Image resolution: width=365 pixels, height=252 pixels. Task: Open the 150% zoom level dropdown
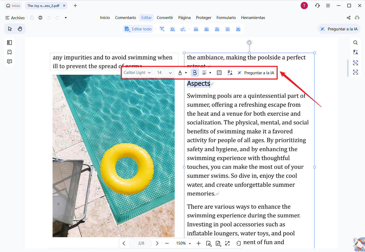[x=184, y=243]
